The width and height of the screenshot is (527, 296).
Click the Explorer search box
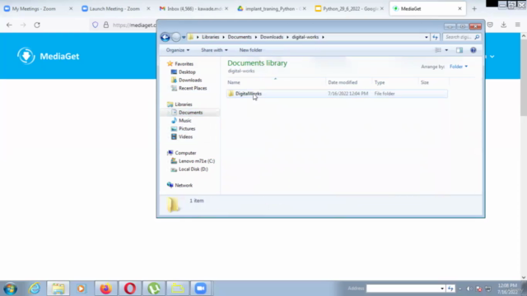pyautogui.click(x=462, y=37)
